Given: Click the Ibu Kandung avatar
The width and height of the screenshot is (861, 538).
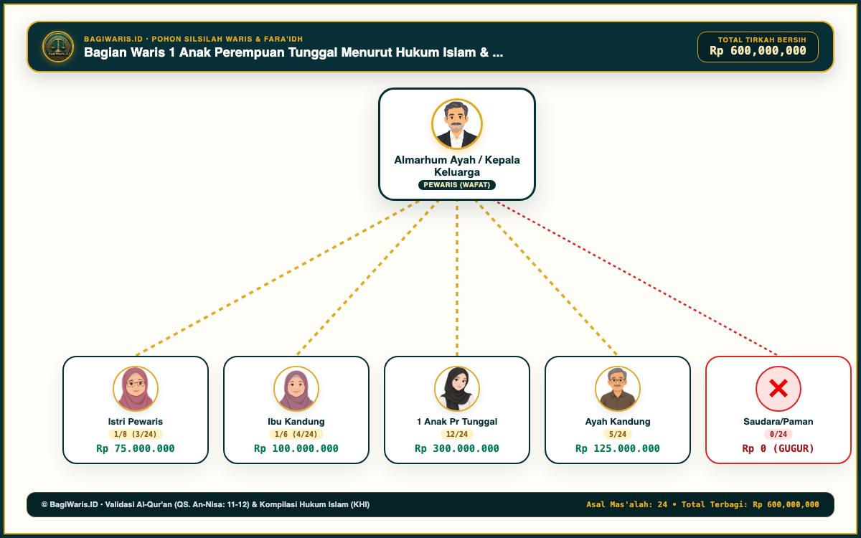Looking at the screenshot, I should tap(296, 389).
